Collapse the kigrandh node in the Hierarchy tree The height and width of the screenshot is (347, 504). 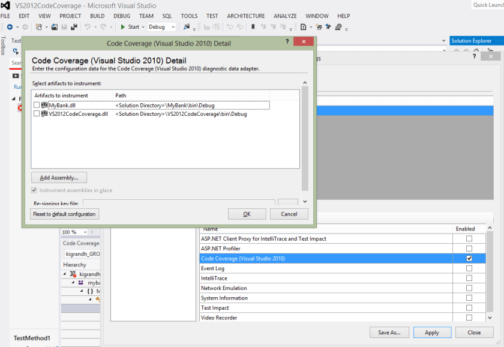65,274
